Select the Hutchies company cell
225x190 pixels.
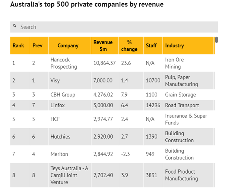click(x=70, y=137)
